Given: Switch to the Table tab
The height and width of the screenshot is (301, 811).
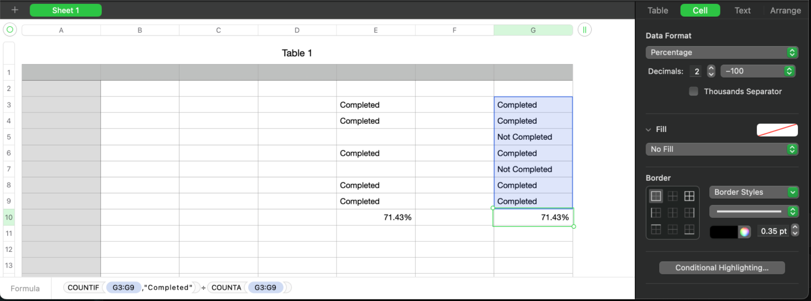Looking at the screenshot, I should pyautogui.click(x=658, y=10).
